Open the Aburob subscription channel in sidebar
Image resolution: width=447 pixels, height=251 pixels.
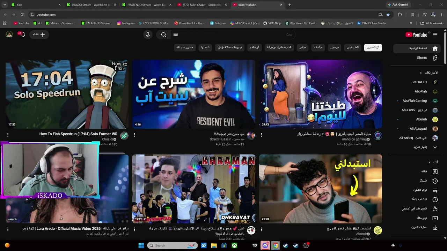417,119
